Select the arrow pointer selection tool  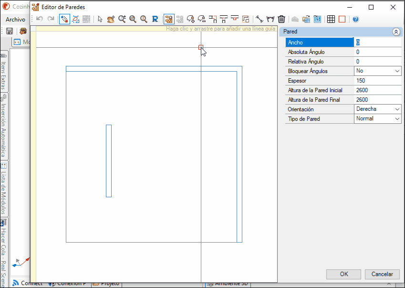coord(100,19)
